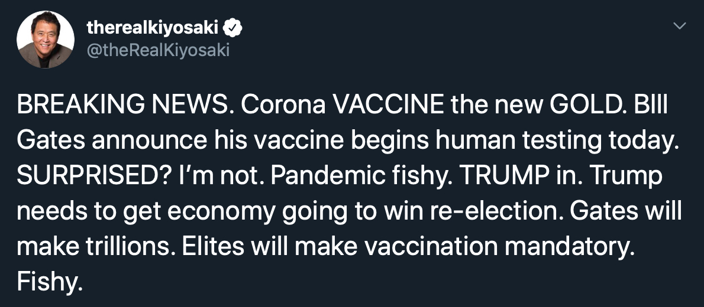Click the name Gates starting second line
Viewport: 704px width, 307px height.
[x=51, y=141]
